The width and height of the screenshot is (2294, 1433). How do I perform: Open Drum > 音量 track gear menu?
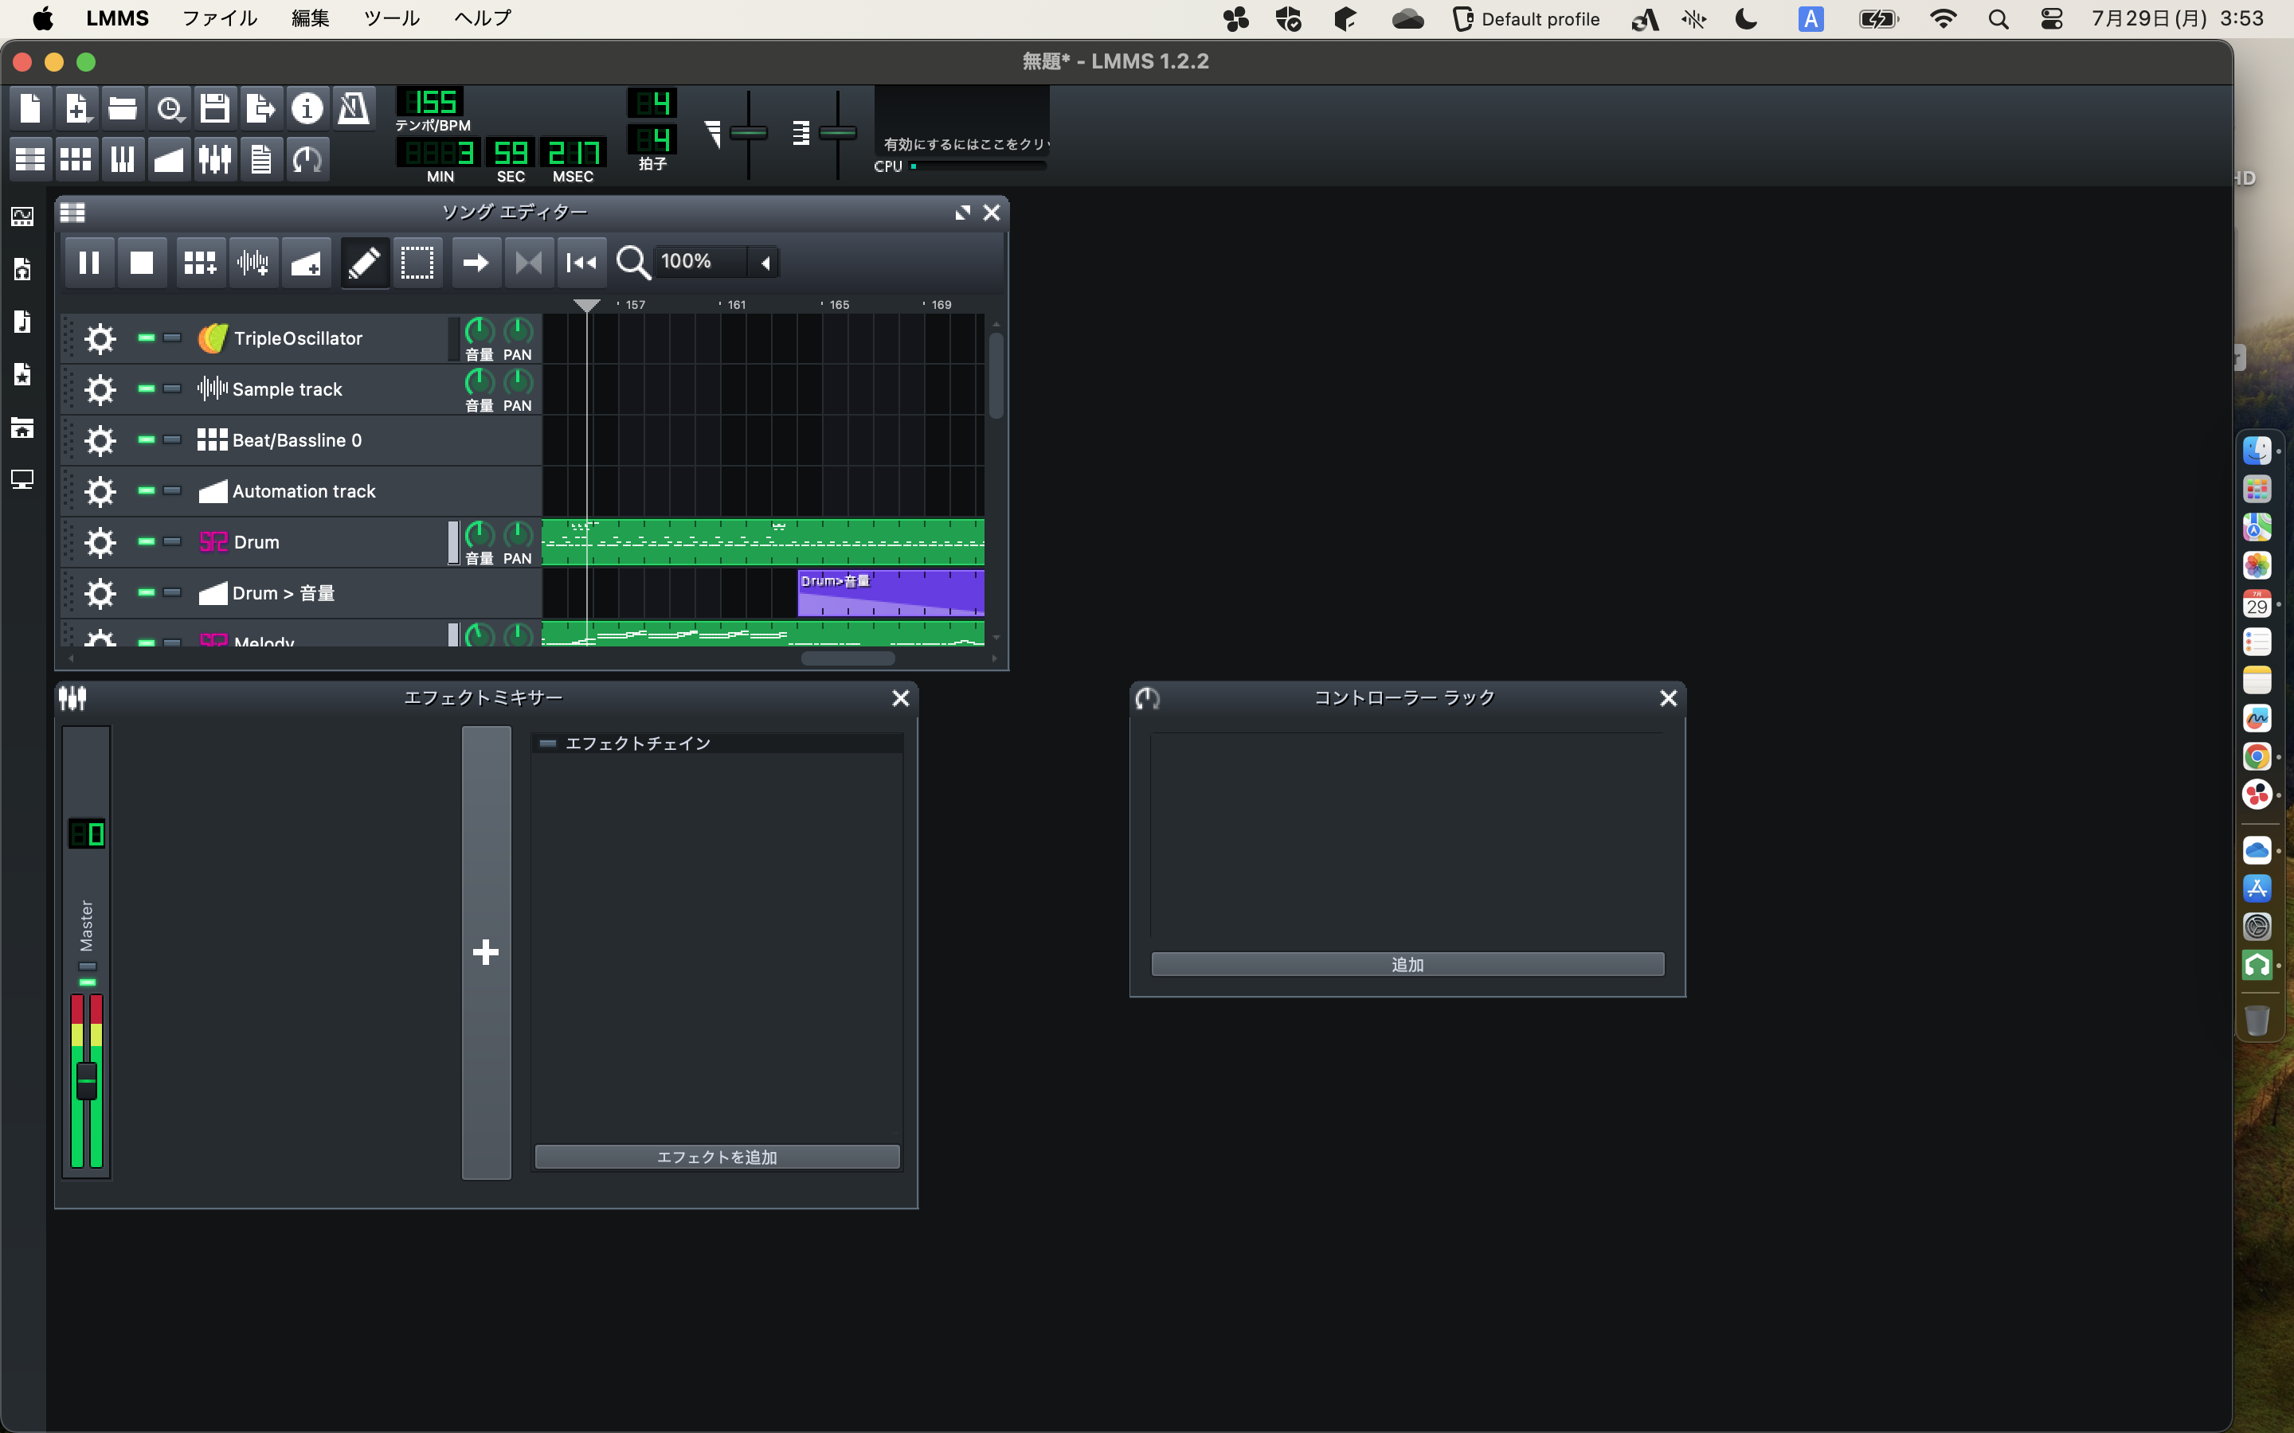coord(100,593)
